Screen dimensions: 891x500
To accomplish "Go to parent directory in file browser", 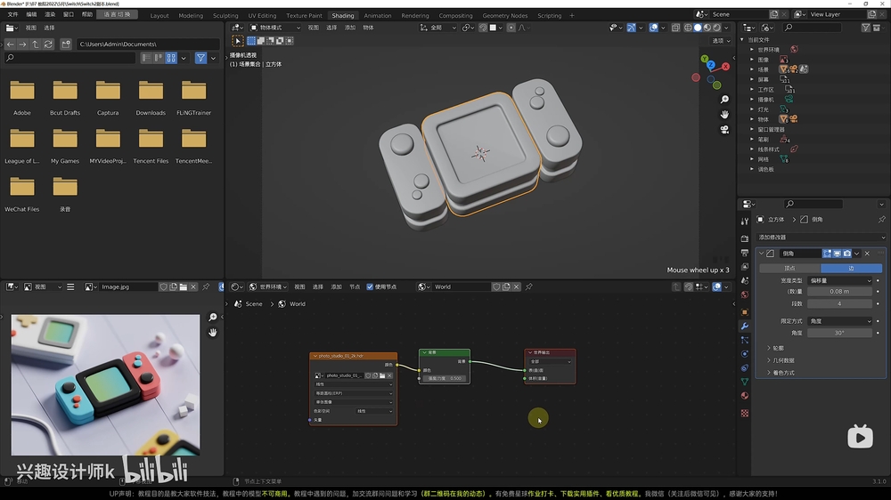I will pyautogui.click(x=36, y=44).
